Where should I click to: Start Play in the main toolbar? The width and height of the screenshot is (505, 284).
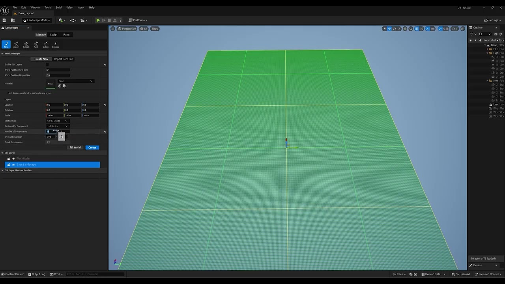(98, 20)
